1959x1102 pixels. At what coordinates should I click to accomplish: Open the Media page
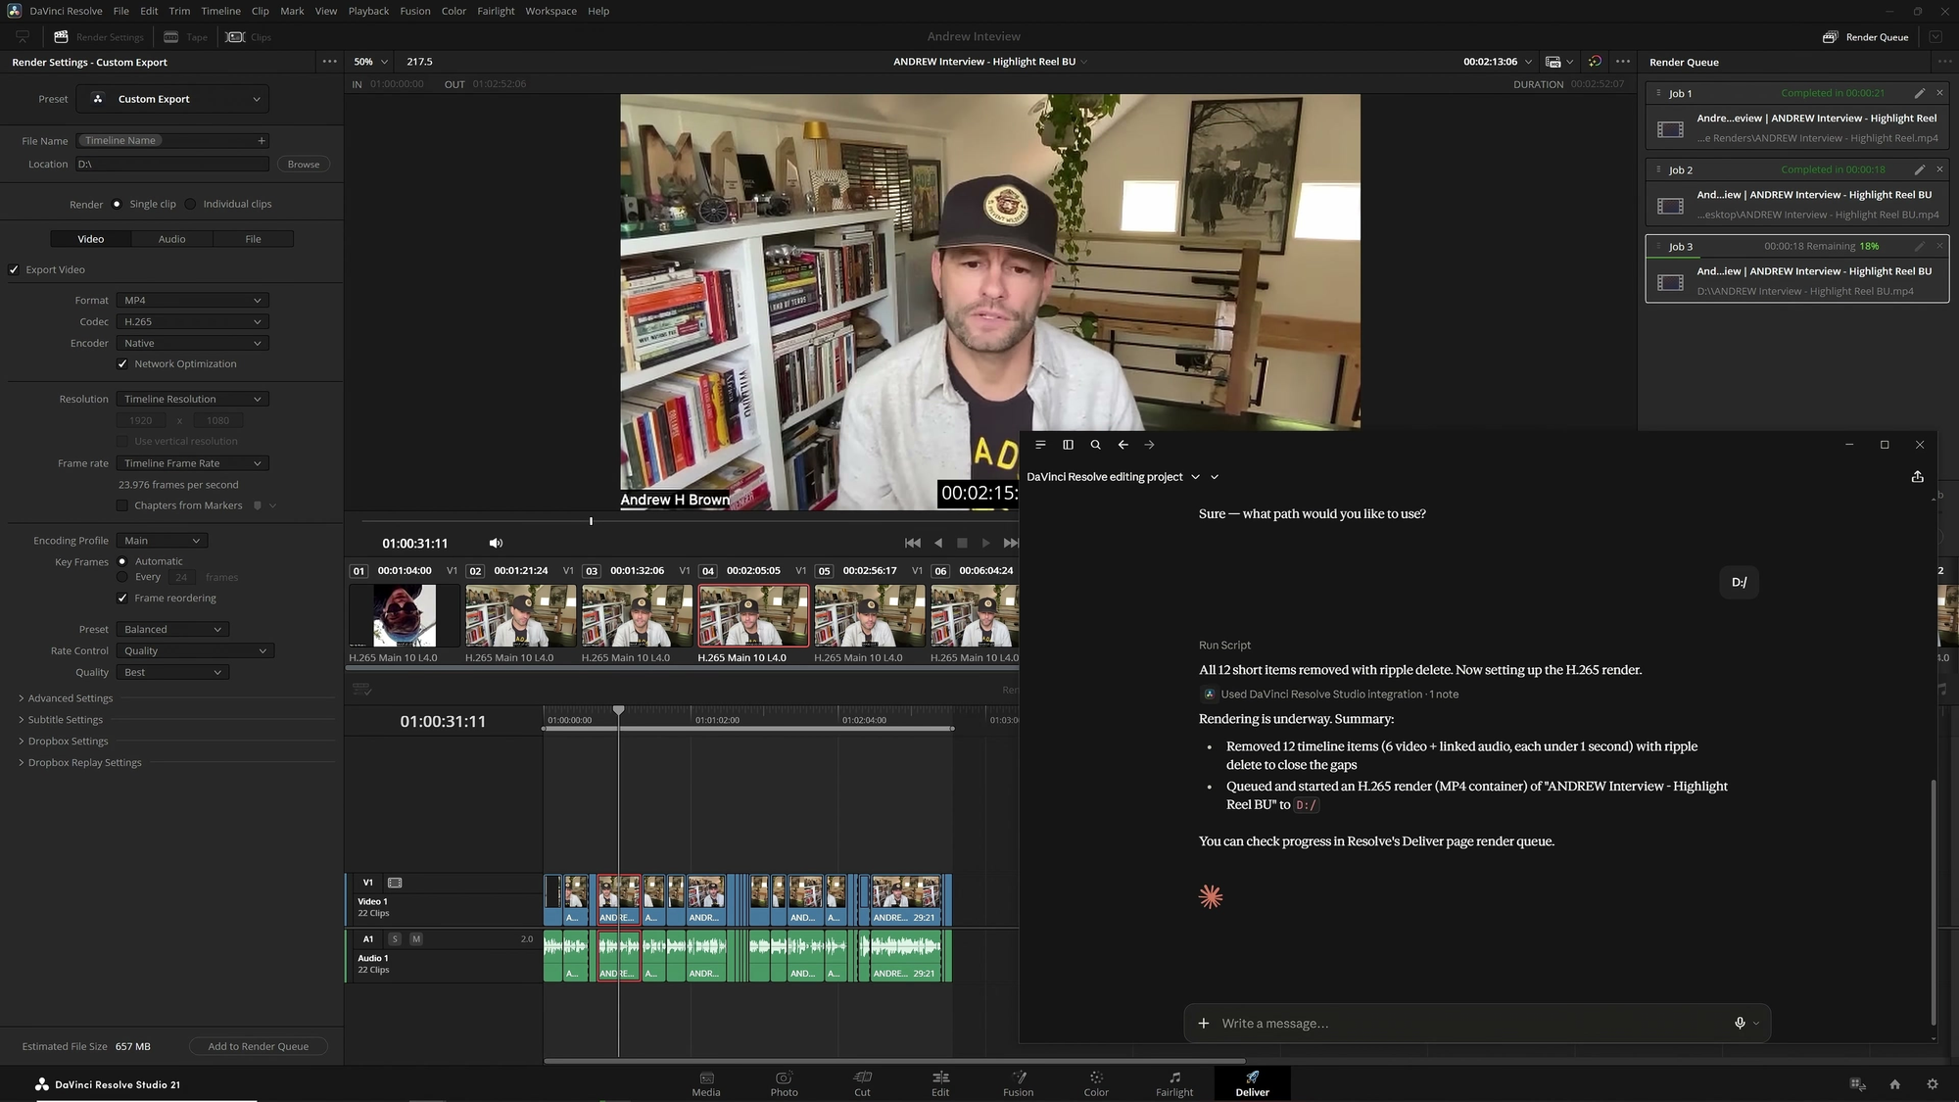pos(706,1083)
